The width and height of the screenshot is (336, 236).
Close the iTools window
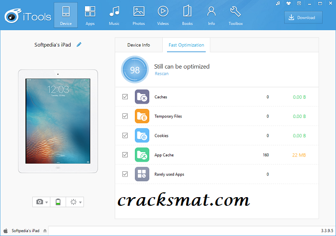330,3
